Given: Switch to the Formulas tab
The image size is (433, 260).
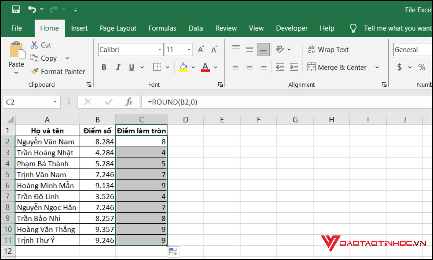Looking at the screenshot, I should pos(162,28).
